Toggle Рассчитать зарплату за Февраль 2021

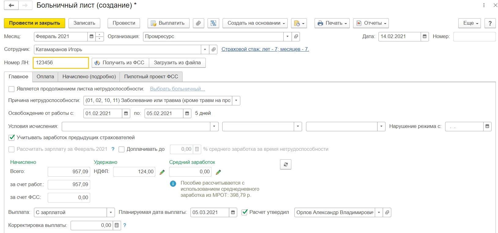click(12, 149)
